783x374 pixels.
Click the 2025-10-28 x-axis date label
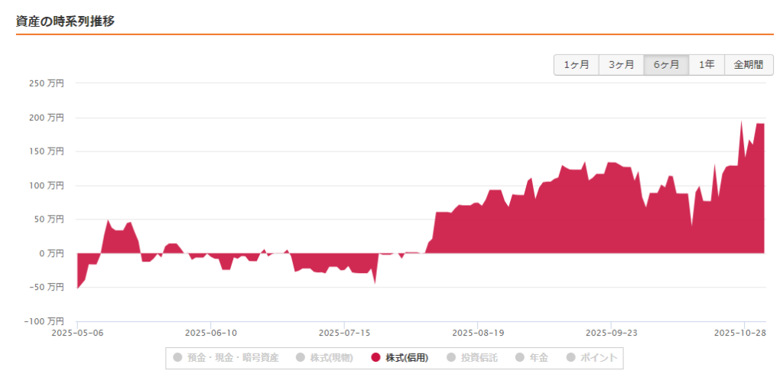[x=739, y=333]
